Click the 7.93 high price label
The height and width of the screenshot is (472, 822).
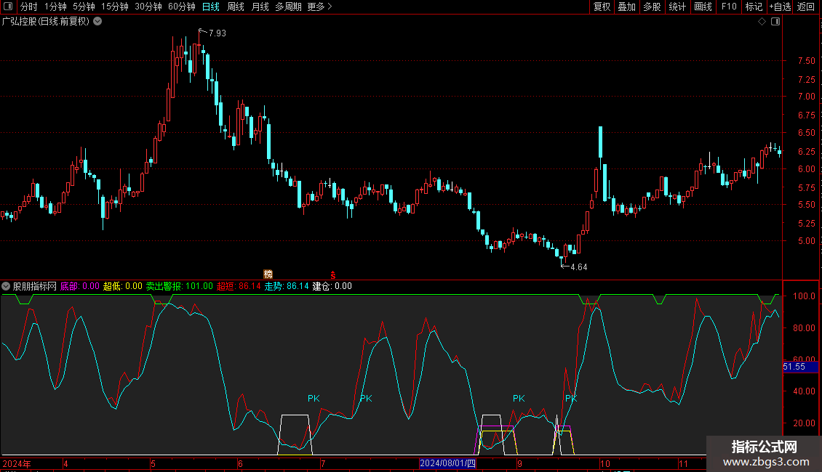[217, 33]
